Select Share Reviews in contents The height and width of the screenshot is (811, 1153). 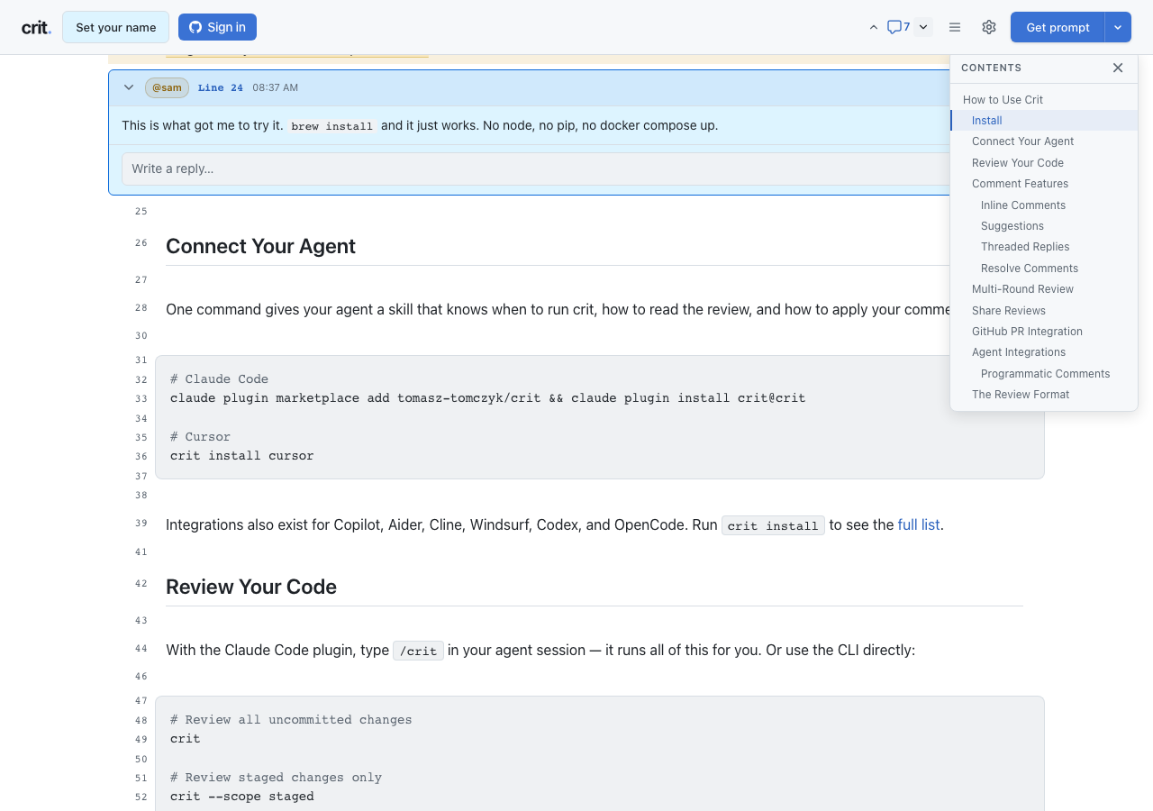pos(1009,310)
